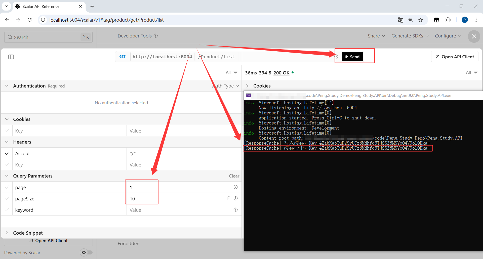483x259 pixels.
Task: Open the Generate SDKs dropdown
Action: tap(410, 36)
